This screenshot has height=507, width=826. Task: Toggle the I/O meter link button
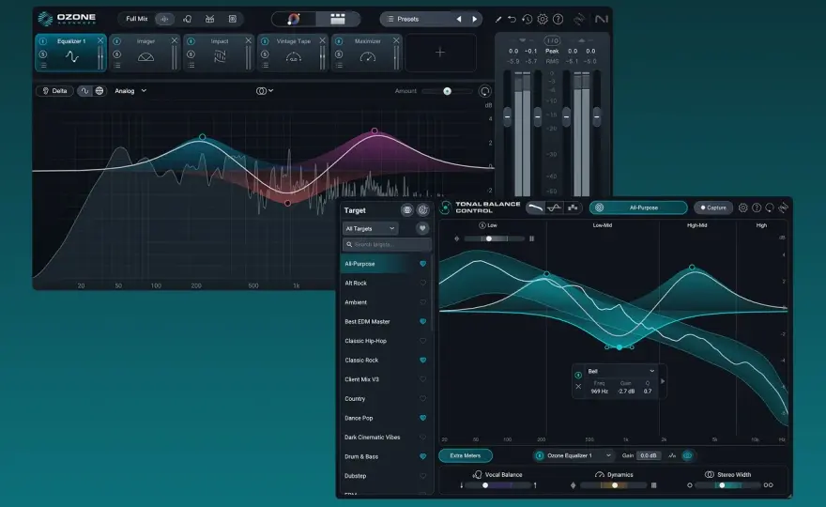tap(552, 40)
